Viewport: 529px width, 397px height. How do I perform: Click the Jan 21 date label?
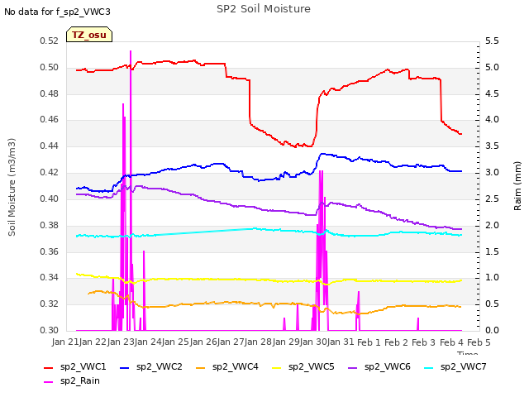[65, 342]
